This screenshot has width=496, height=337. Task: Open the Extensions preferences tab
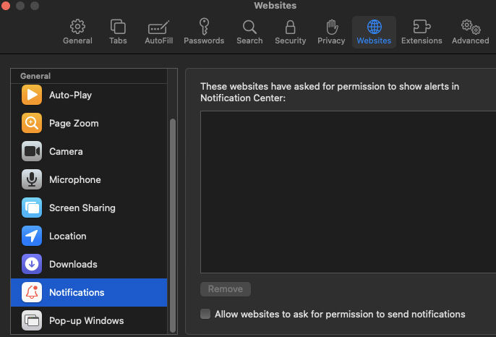pos(422,32)
